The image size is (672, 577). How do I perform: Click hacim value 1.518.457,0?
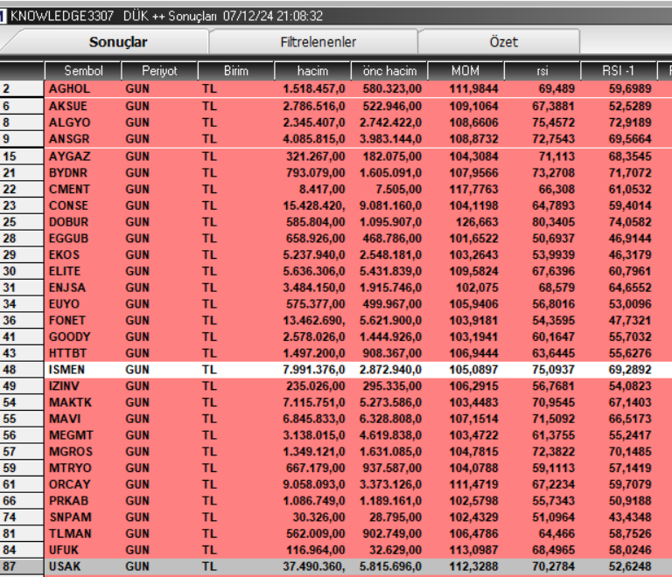point(314,88)
